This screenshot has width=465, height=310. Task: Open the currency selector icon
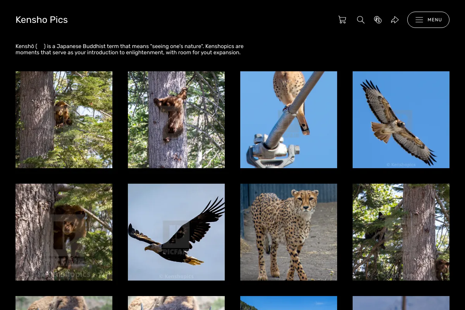point(378,20)
